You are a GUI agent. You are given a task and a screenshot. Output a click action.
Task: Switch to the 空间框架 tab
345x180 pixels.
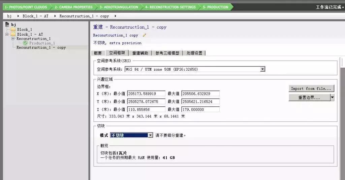[x=117, y=53]
